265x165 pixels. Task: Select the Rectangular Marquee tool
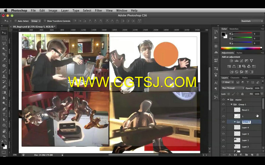point(4,38)
